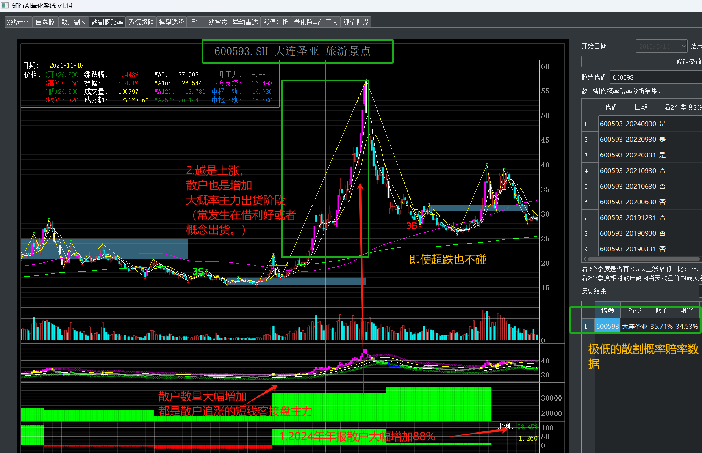The width and height of the screenshot is (702, 453).
Task: Open 量化隐马尔可夫 tab
Action: point(316,22)
